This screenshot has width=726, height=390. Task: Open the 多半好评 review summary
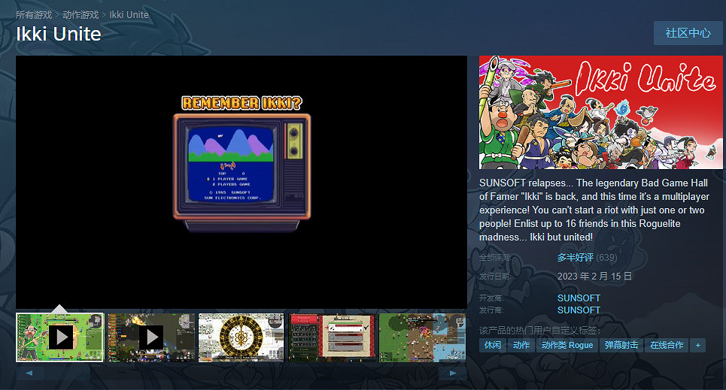click(x=576, y=258)
